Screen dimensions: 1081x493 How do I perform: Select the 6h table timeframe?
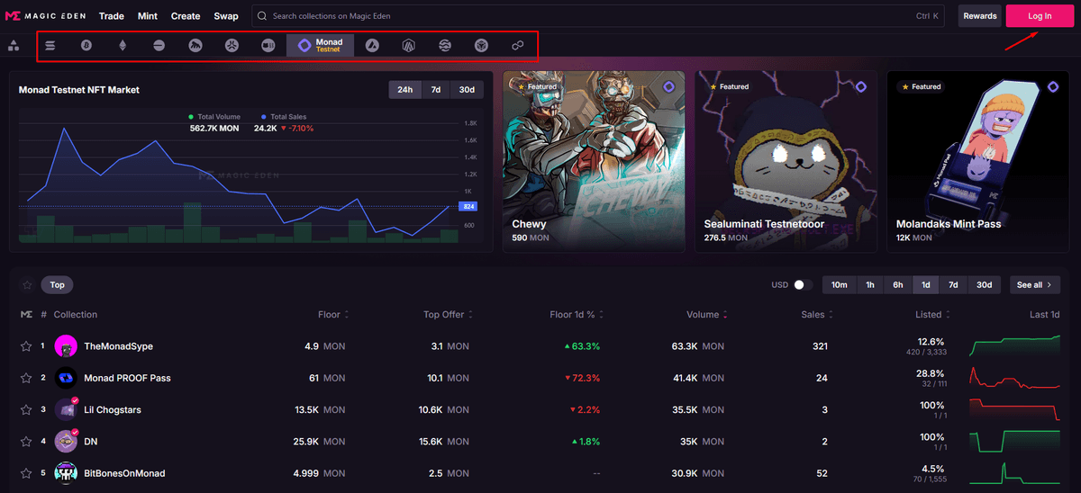[898, 285]
